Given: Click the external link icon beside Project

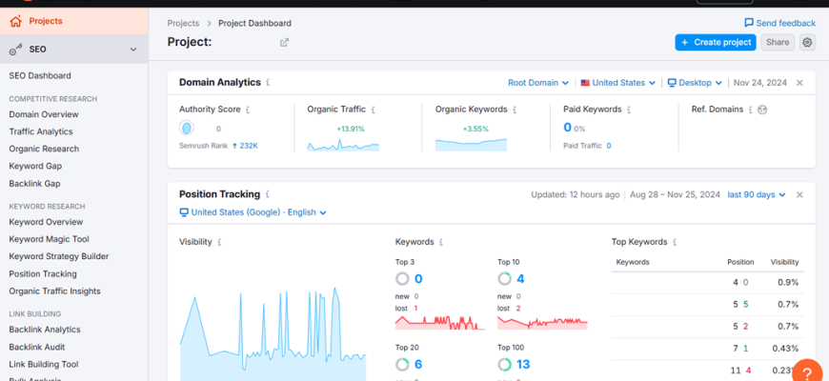Looking at the screenshot, I should click(x=284, y=42).
